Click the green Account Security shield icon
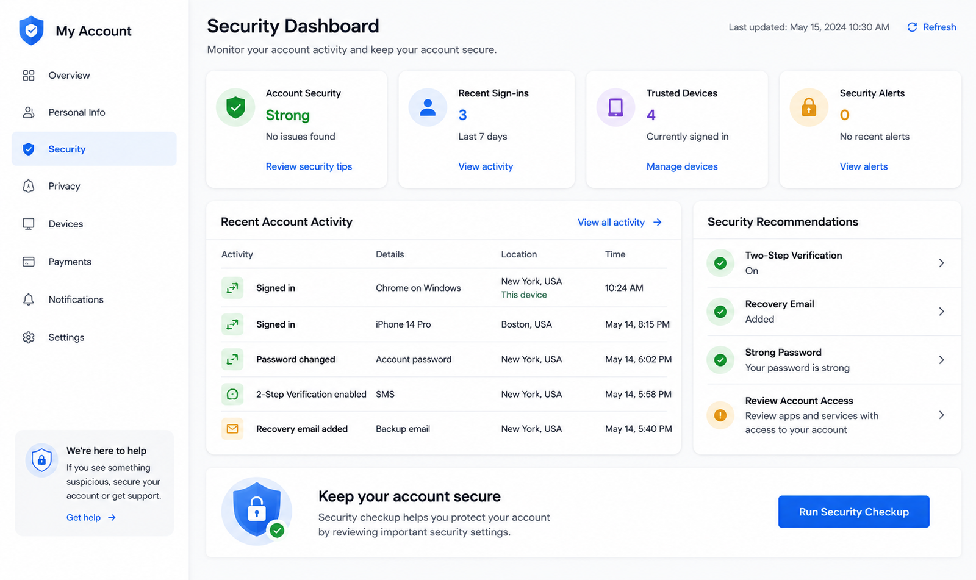 click(235, 107)
